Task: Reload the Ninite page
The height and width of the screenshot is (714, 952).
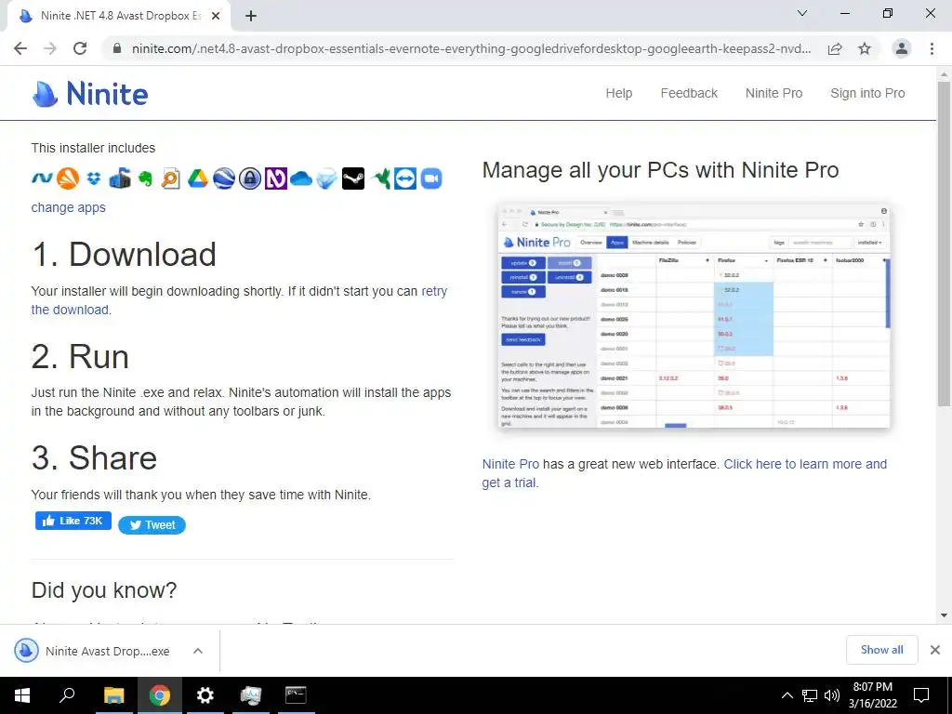Action: pyautogui.click(x=80, y=48)
